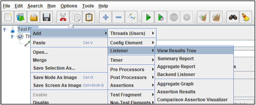The width and height of the screenshot is (256, 105).
Task: Click the Expand All plus icon
Action: click(x=105, y=17)
